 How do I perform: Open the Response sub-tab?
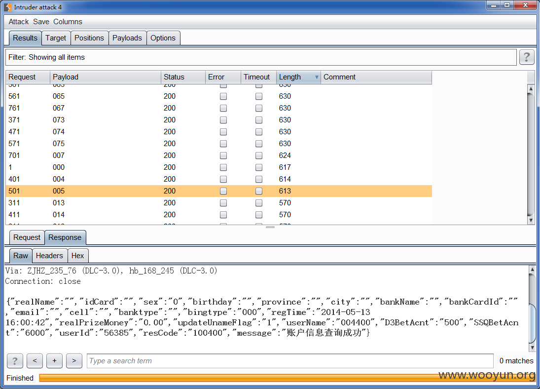pyautogui.click(x=65, y=237)
